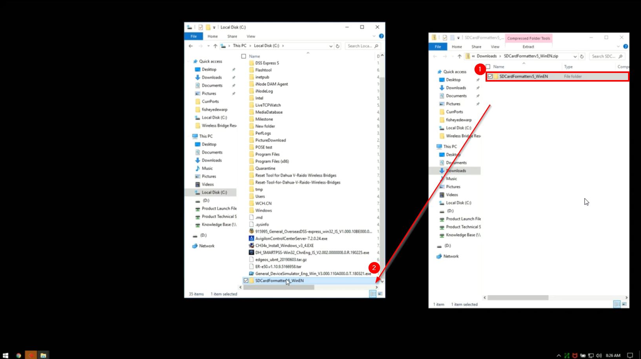This screenshot has height=359, width=641.
Task: Click the horizontal scrollbar in Local Disk (C:) file list
Action: [x=279, y=287]
